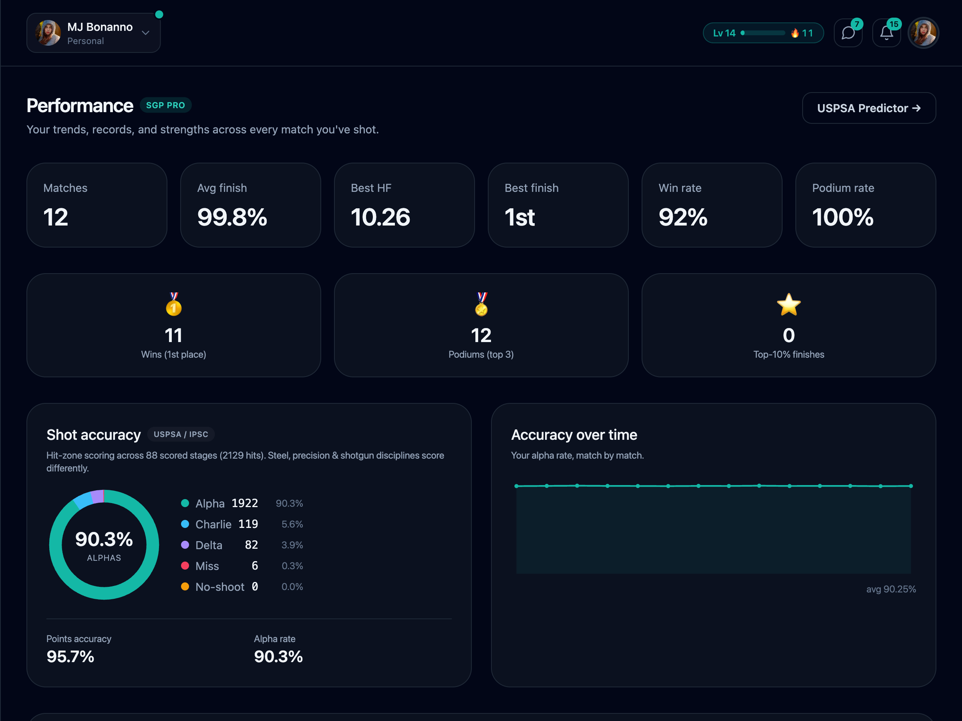This screenshot has height=721, width=962.
Task: Click the first data point on accuracy chart
Action: tap(516, 486)
